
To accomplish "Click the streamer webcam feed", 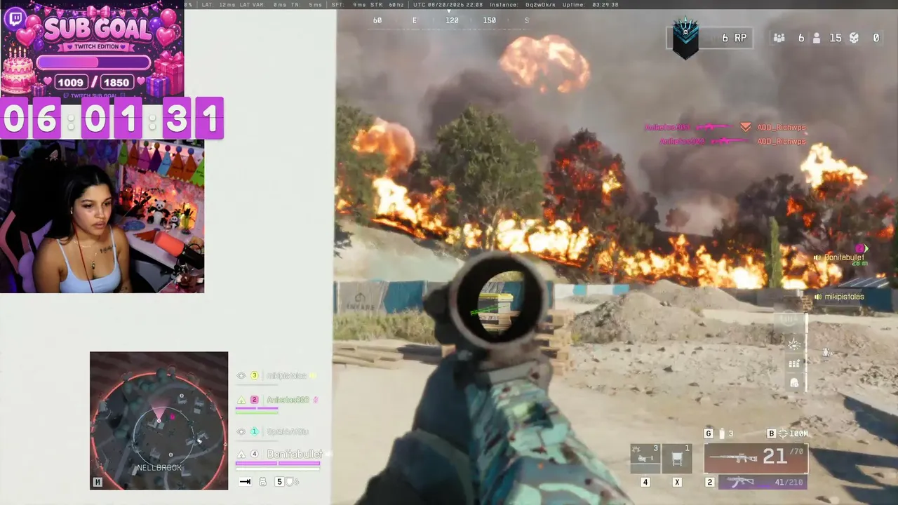I will pyautogui.click(x=102, y=216).
